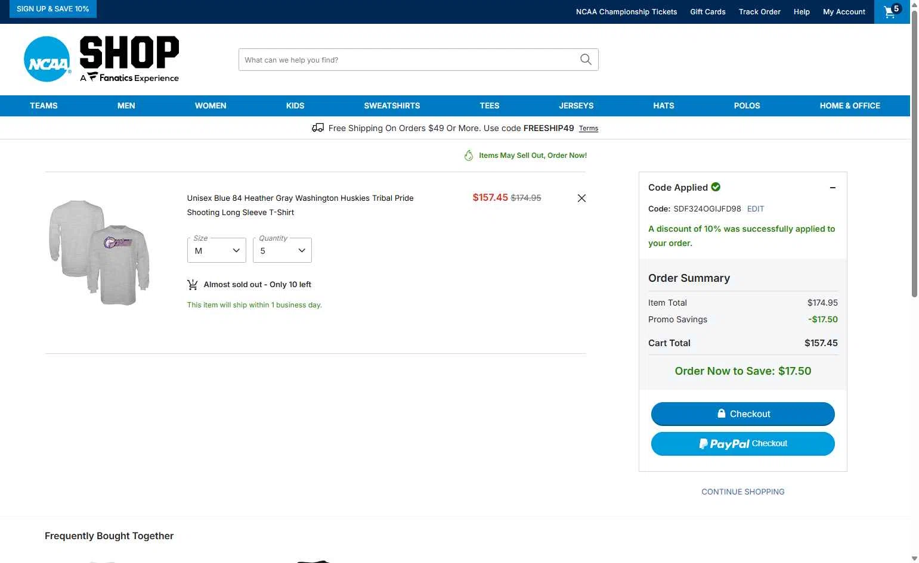
Task: Click the crossed-out $174.95 price
Action: click(x=526, y=198)
